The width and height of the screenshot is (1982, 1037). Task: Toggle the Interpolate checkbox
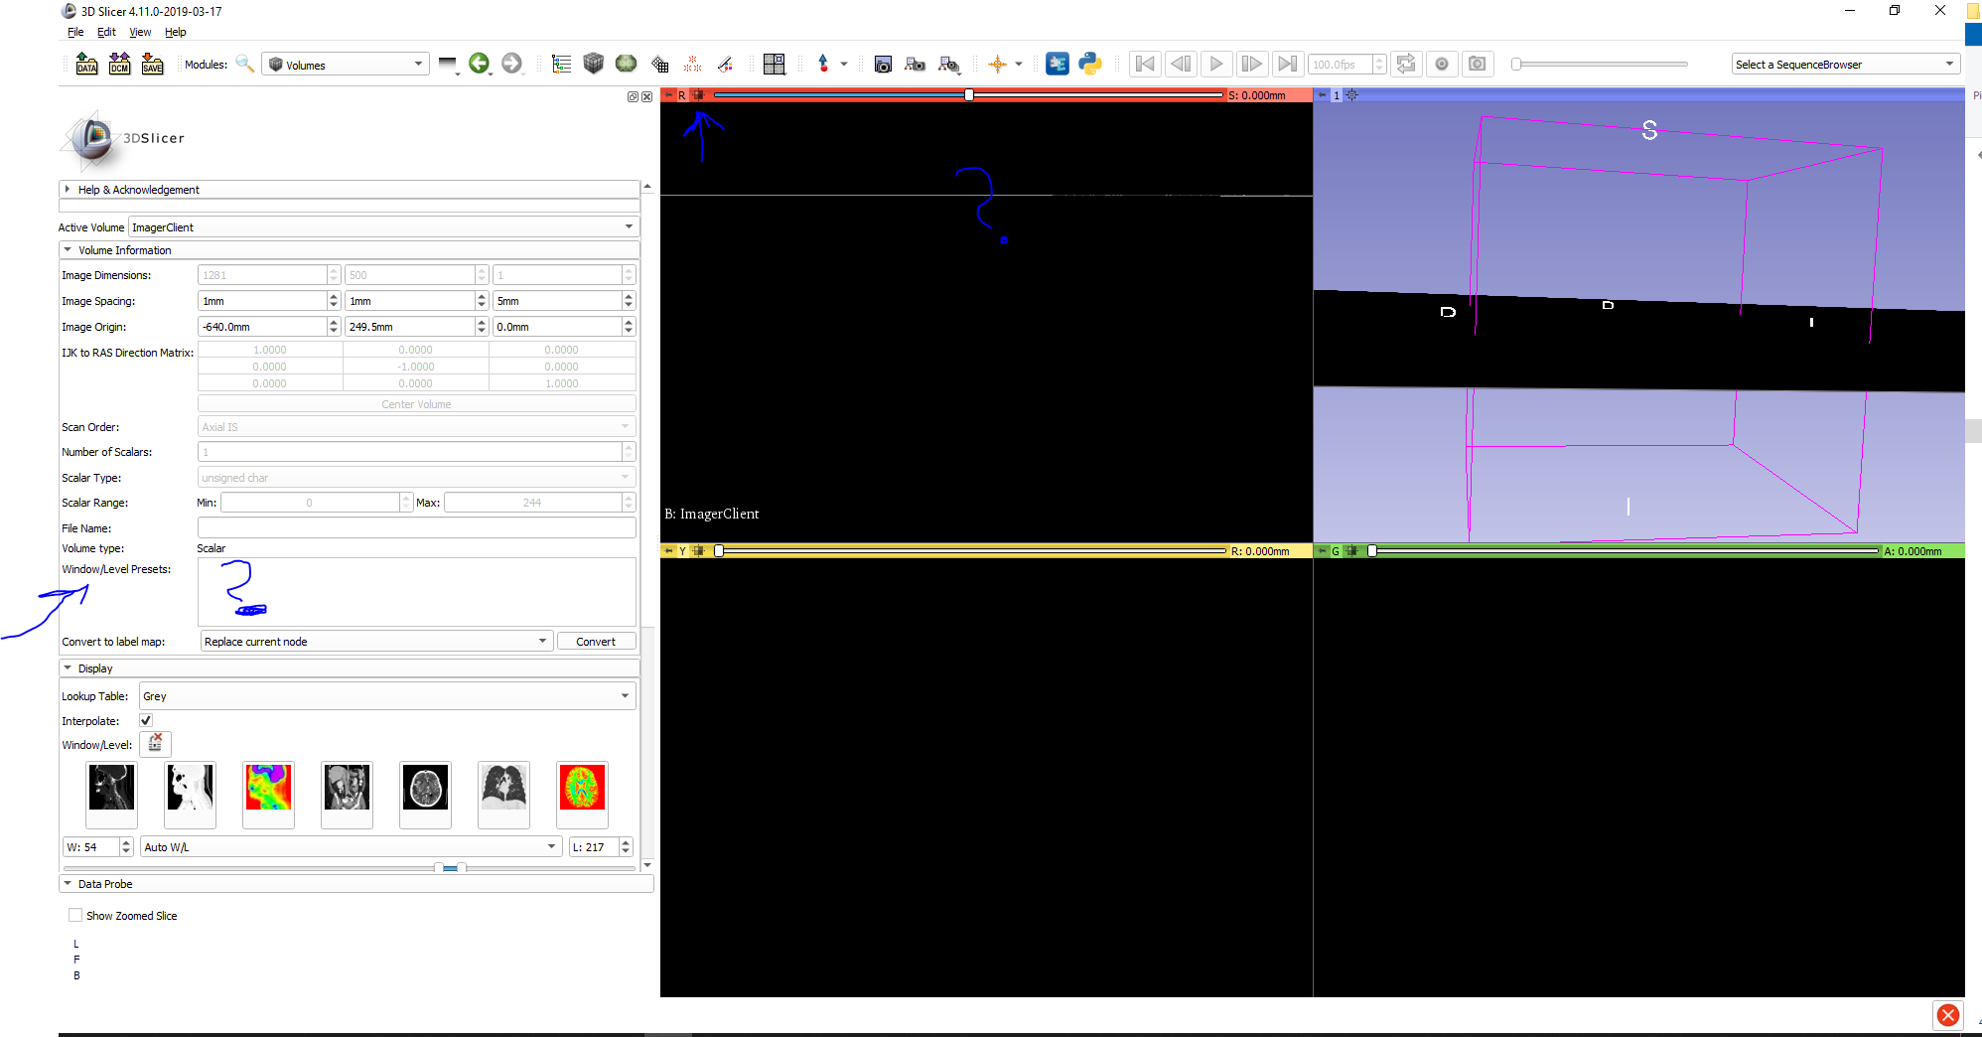(x=145, y=720)
